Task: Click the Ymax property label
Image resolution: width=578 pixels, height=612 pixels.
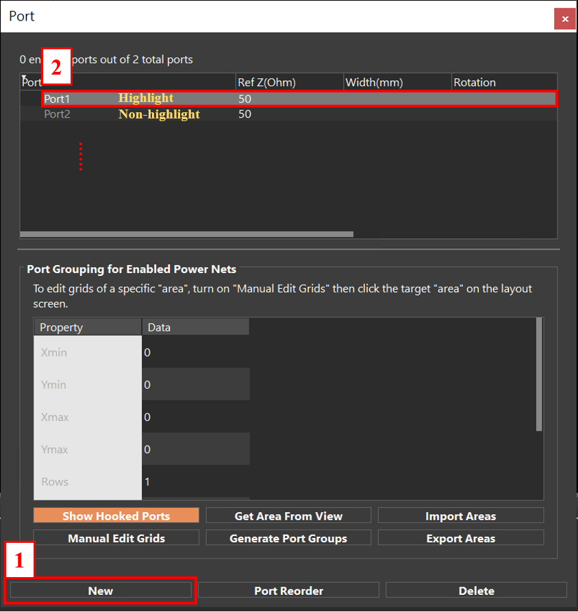Action: 54,449
